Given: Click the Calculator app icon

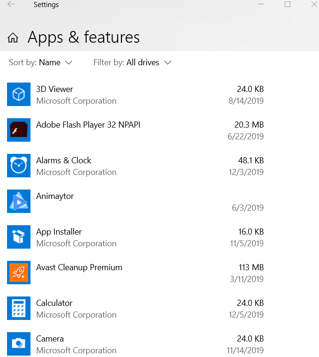Looking at the screenshot, I should tap(19, 308).
